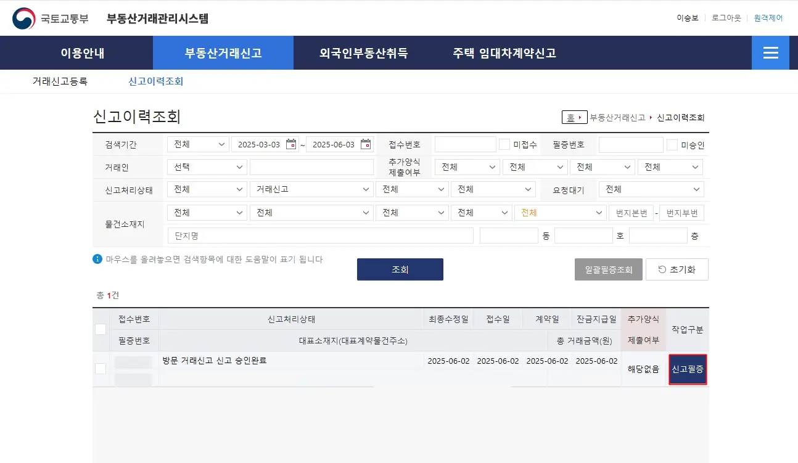Click the 로그아웃 logout link
798x463 pixels.
(x=725, y=18)
